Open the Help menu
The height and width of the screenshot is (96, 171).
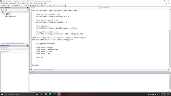(45, 3)
